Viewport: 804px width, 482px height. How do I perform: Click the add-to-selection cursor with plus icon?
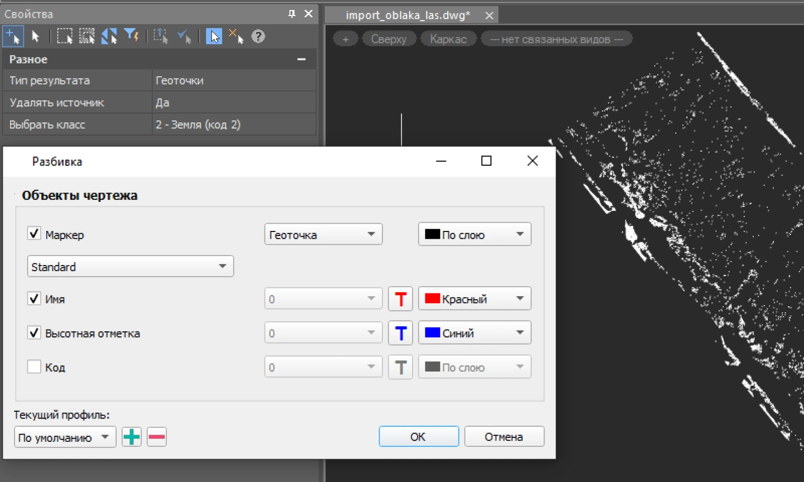click(13, 37)
